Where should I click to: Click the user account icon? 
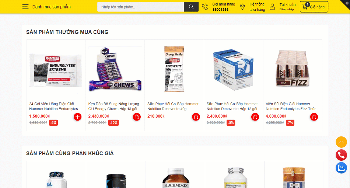click(272, 7)
